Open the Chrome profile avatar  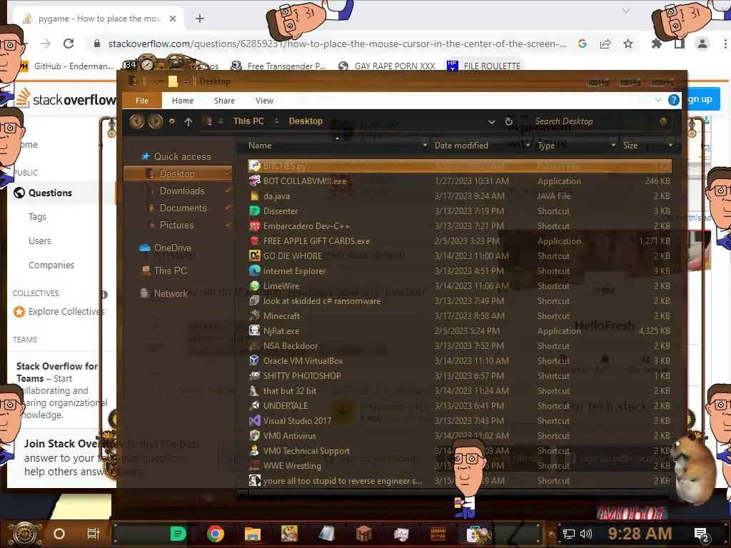[702, 44]
